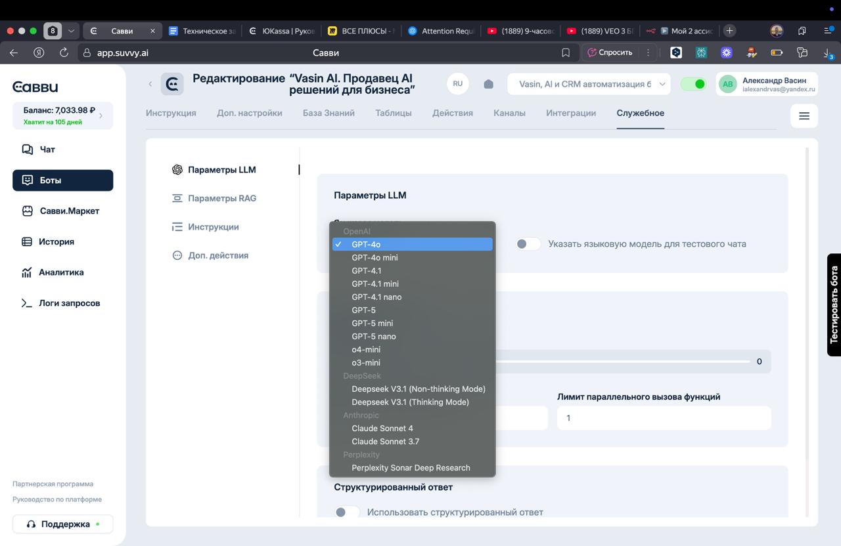The width and height of the screenshot is (841, 546).
Task: Click the Лимит параллельного вызова функций field
Action: 664,418
